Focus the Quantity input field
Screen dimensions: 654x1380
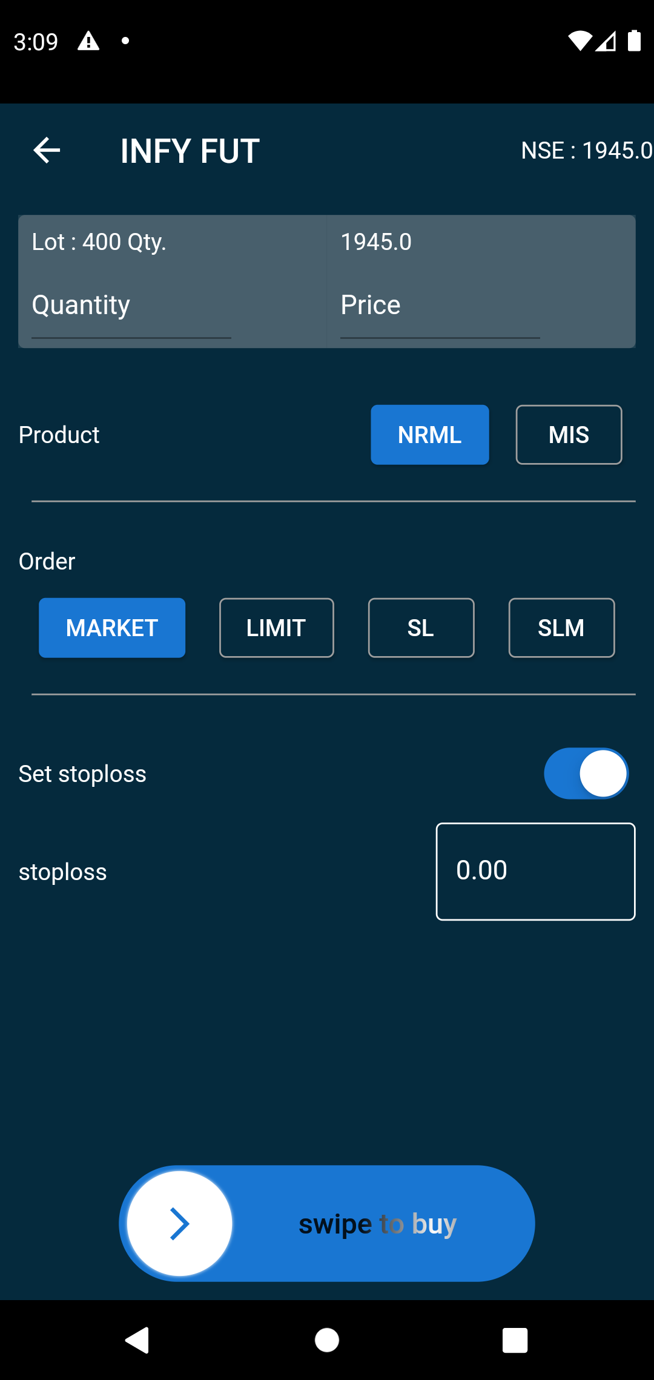point(131,306)
